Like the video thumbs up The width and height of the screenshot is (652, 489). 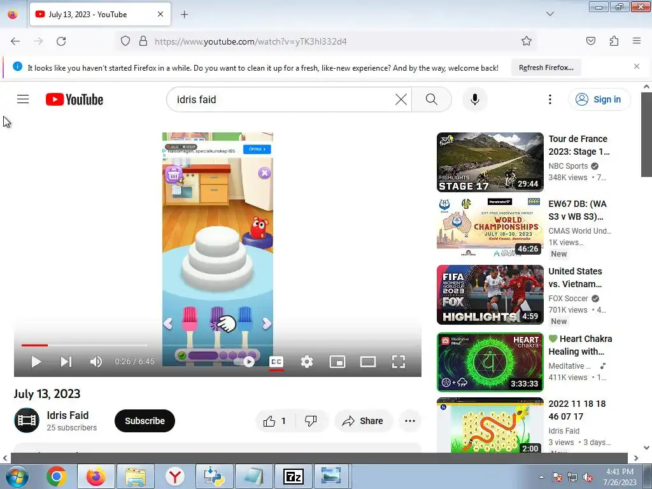tap(275, 421)
